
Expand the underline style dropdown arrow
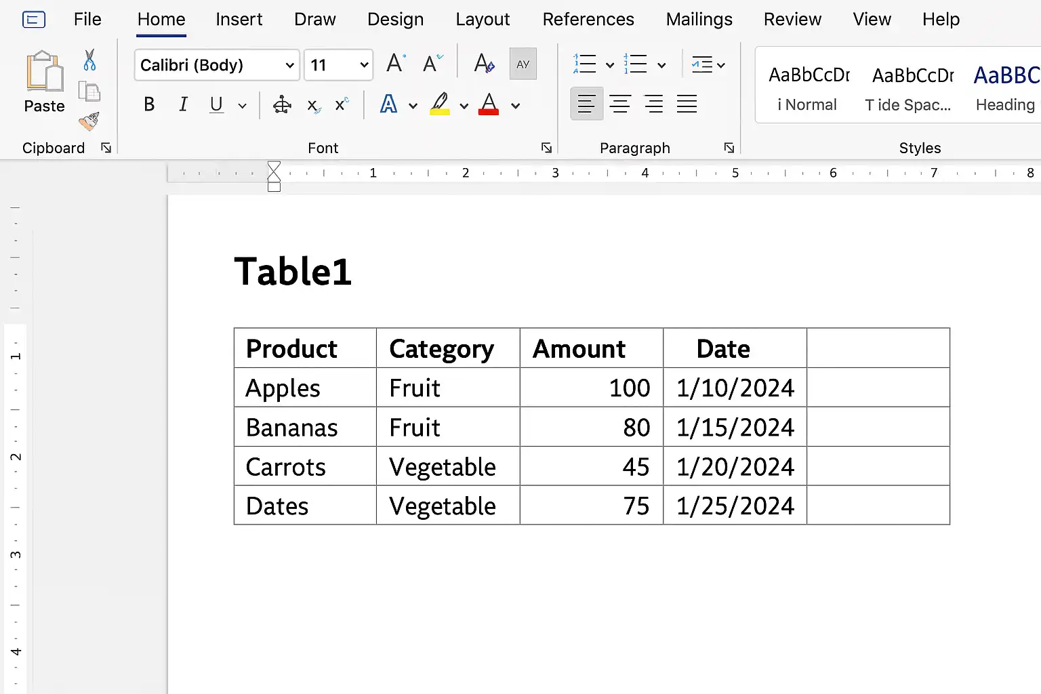tap(242, 106)
